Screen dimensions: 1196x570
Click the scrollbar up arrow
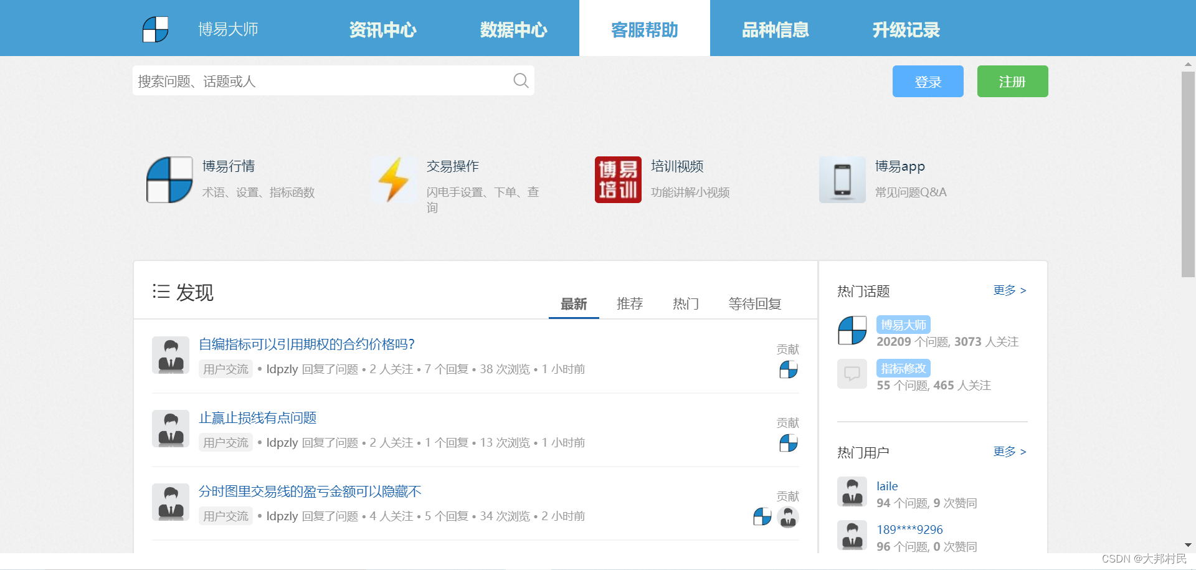click(1188, 64)
